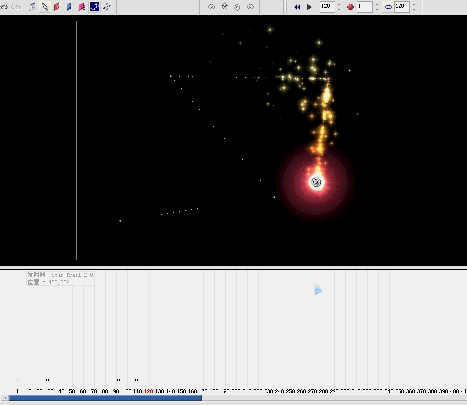467x405 pixels.
Task: Click frame 300 label on the timeline ruler
Action: [345, 391]
